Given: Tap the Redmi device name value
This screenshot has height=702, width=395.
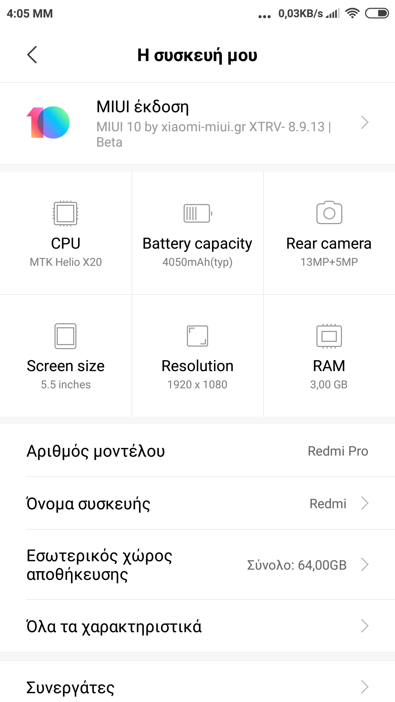Looking at the screenshot, I should (328, 503).
